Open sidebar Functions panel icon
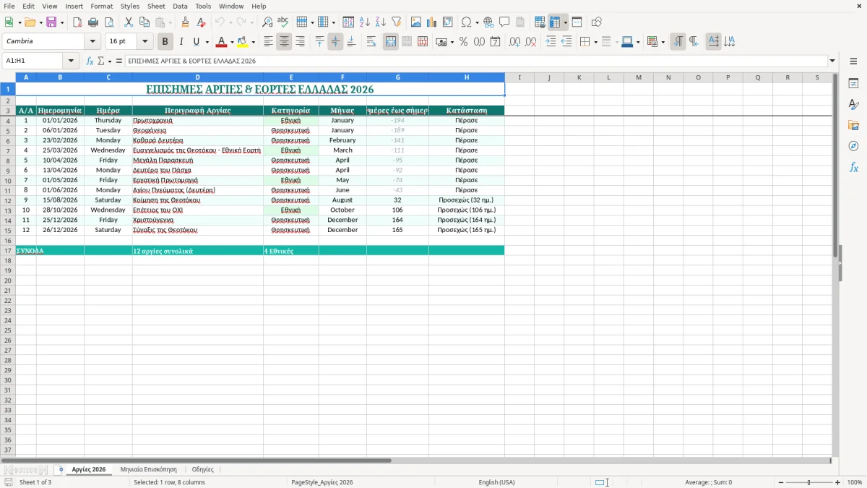 pyautogui.click(x=853, y=168)
